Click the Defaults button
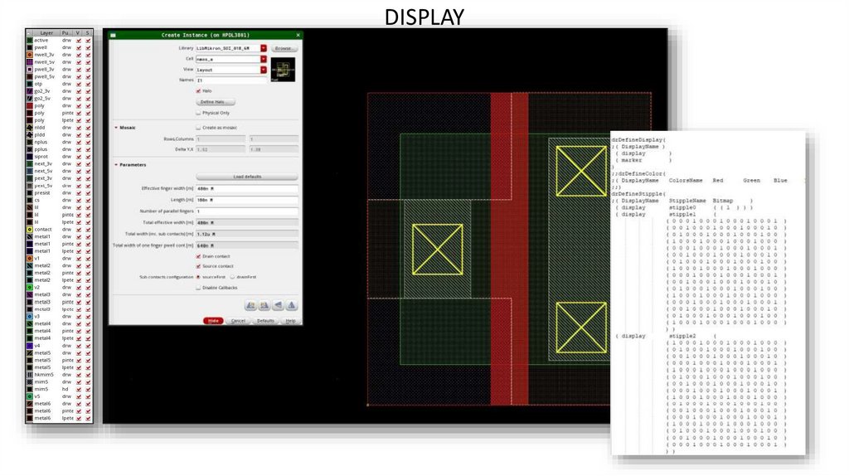The image size is (849, 476). click(265, 321)
